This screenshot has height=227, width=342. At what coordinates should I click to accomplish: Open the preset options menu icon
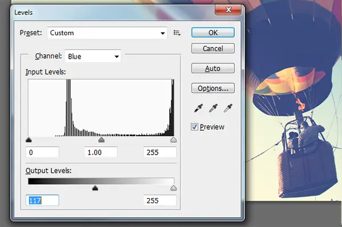[x=177, y=33]
